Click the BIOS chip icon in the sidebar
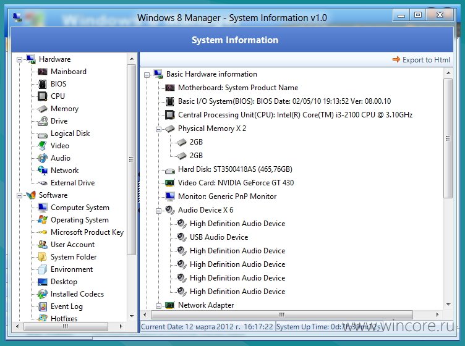 click(x=43, y=84)
